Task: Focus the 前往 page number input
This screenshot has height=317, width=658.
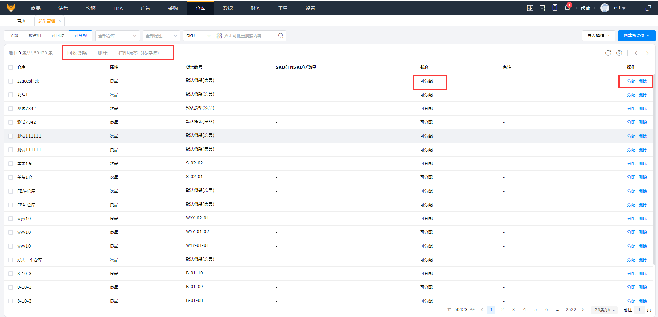Action: click(639, 310)
